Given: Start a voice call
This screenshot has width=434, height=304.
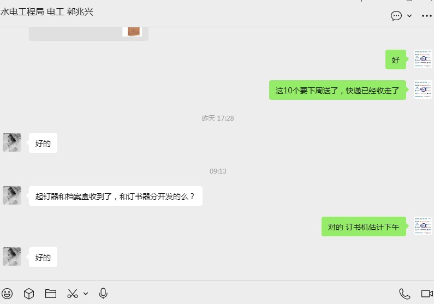Looking at the screenshot, I should [405, 294].
